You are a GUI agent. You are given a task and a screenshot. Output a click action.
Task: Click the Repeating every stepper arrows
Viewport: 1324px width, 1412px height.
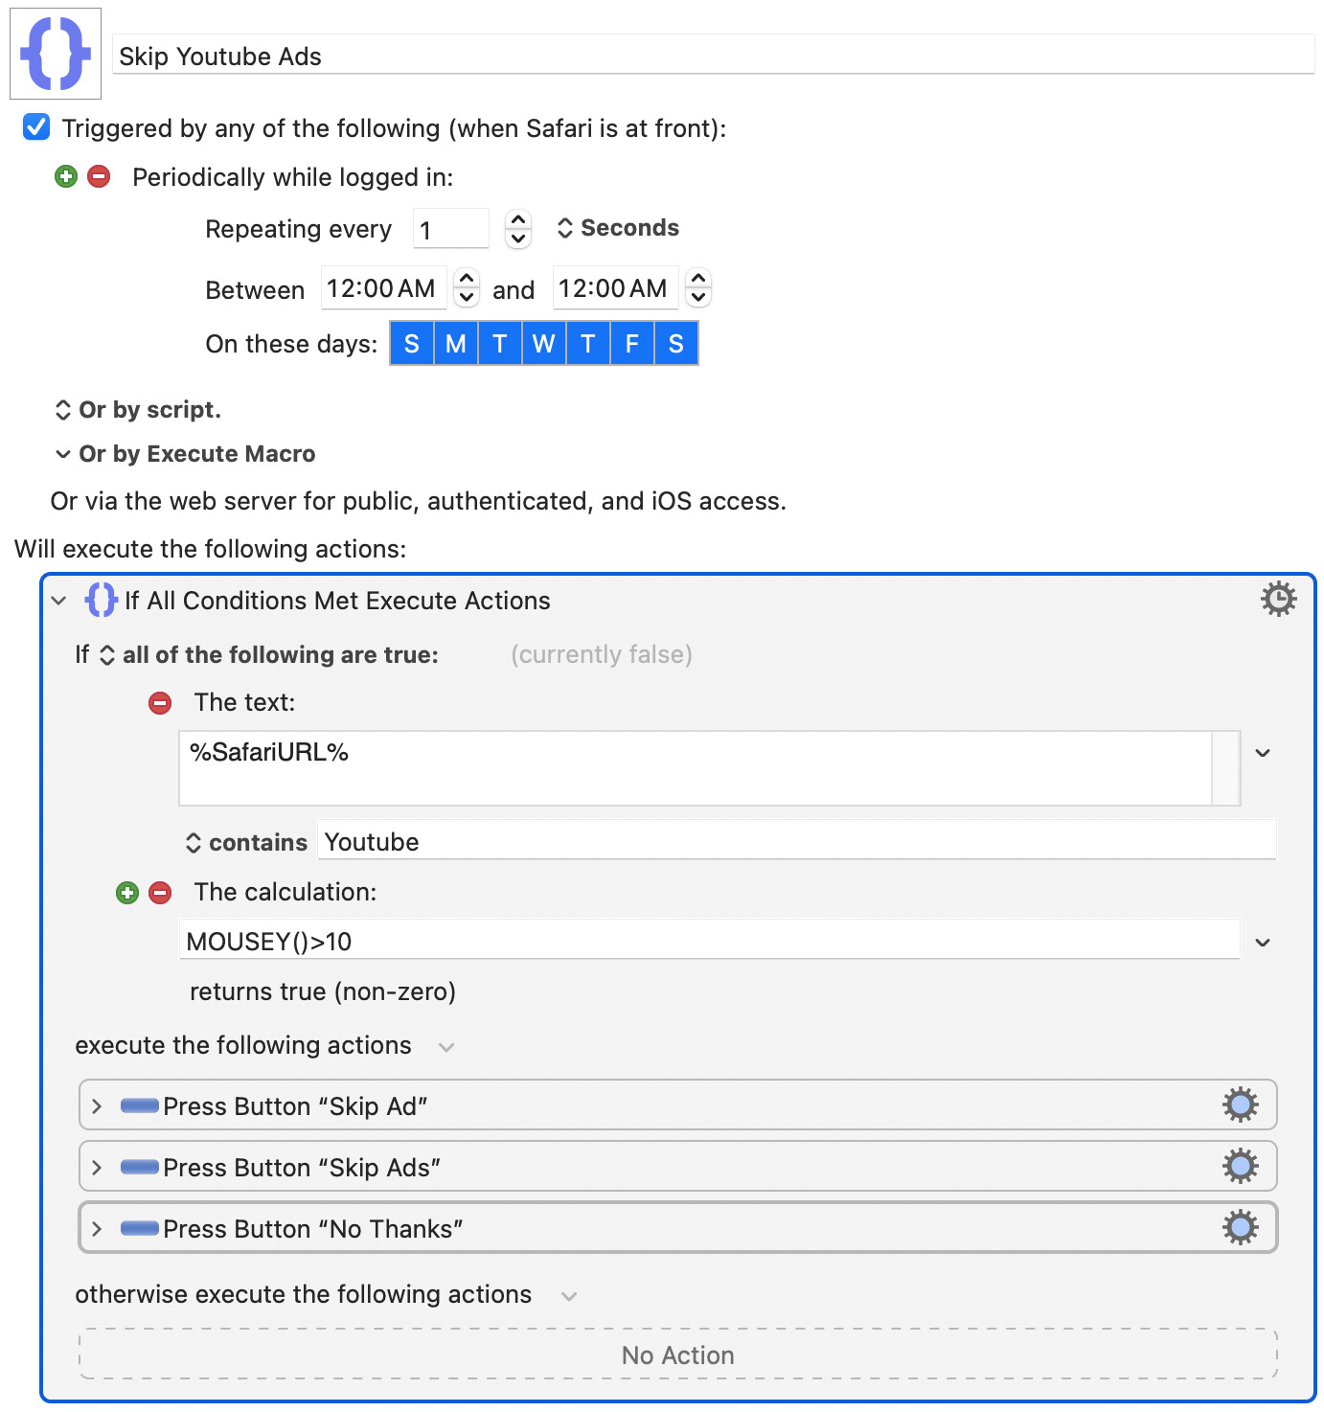pos(518,228)
